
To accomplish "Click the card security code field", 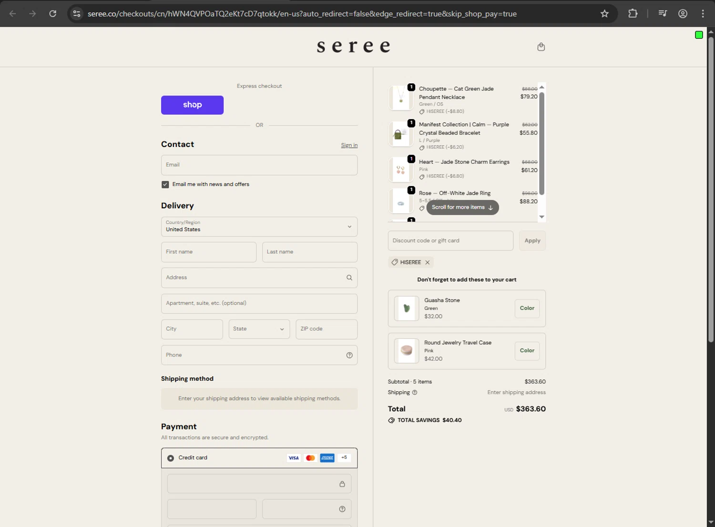I will click(x=306, y=509).
